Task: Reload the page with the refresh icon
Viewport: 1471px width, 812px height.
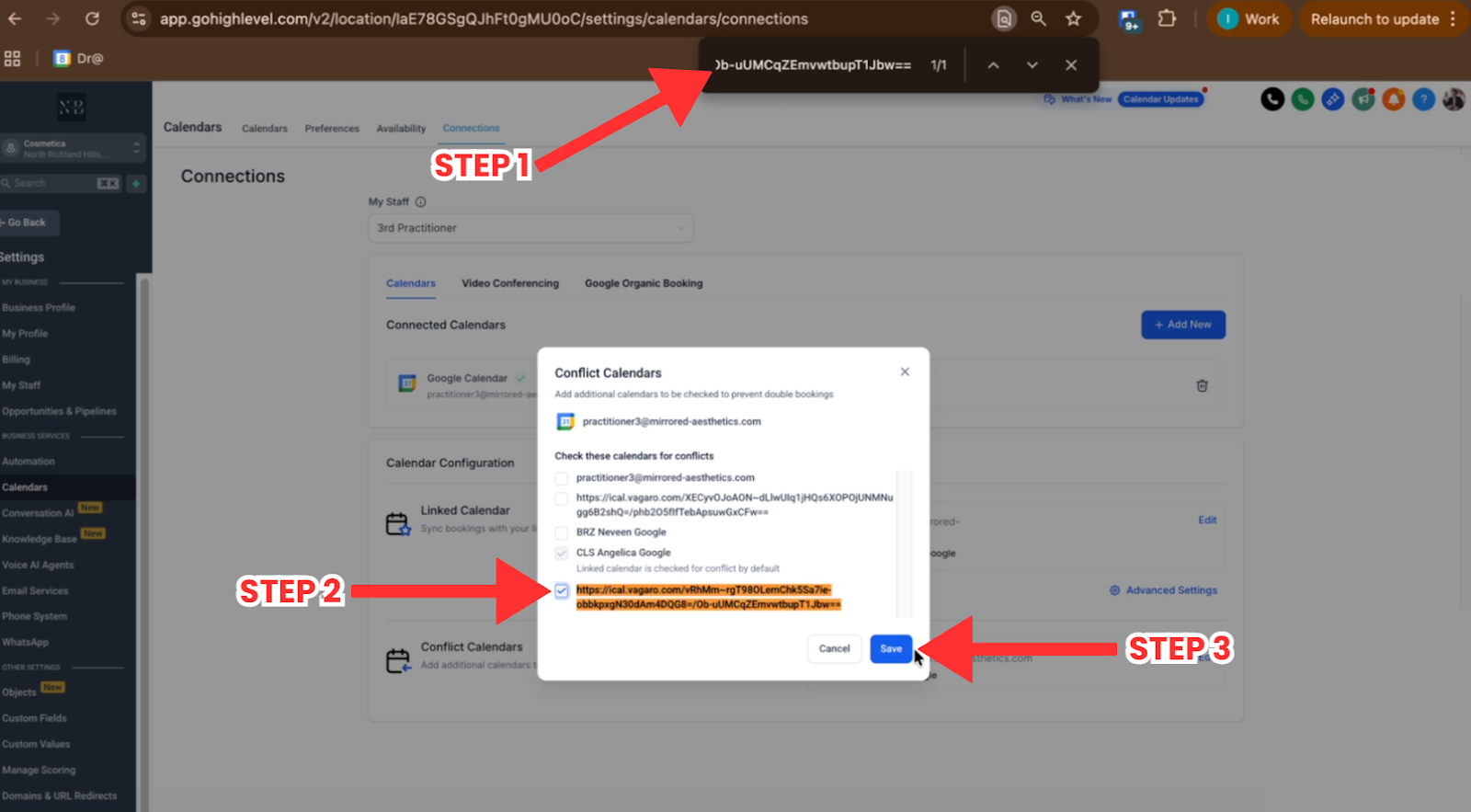Action: click(92, 18)
